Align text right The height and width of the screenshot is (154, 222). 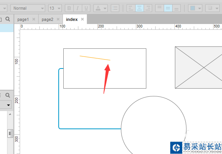(x=148, y=8)
